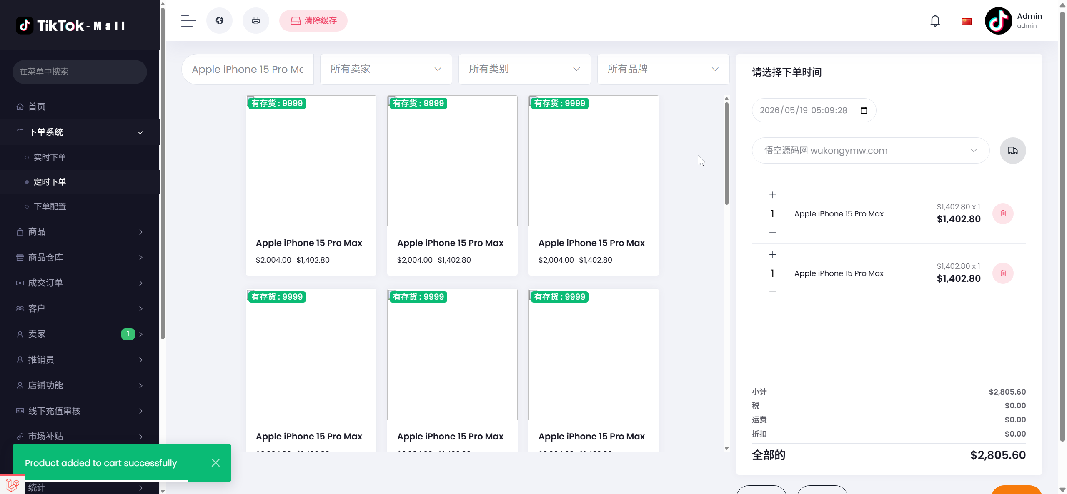This screenshot has height=494, width=1067.
Task: Expand the 卖家 menu
Action: click(80, 334)
